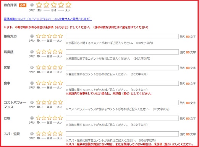Screen dimensions: 199x147
Task: Rate コストパフォーマンス with three stars
Action: (49, 102)
